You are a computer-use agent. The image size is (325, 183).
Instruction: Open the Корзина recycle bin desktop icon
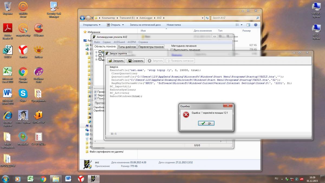pos(8,8)
